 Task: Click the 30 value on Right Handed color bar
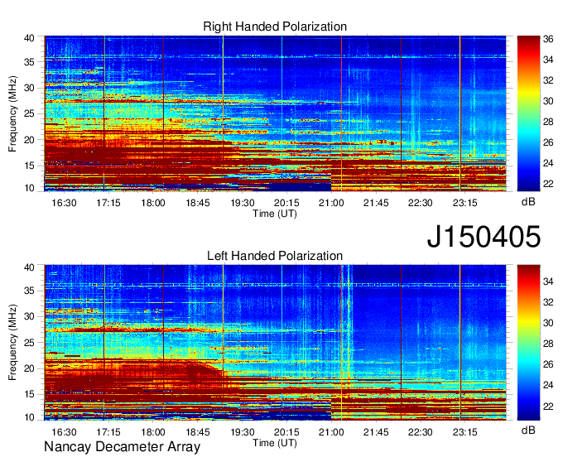click(x=548, y=101)
